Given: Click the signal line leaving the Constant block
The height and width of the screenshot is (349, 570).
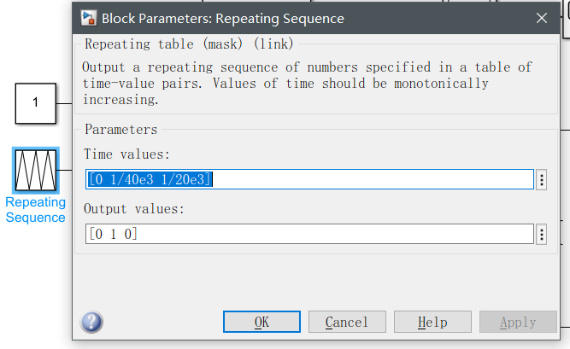Looking at the screenshot, I should point(64,103).
